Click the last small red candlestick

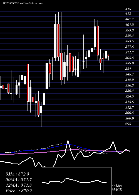[x=108, y=56]
